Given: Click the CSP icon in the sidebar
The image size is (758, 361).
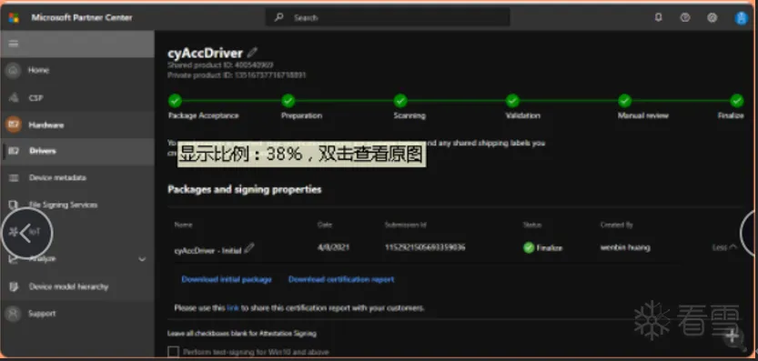Looking at the screenshot, I should (x=14, y=98).
